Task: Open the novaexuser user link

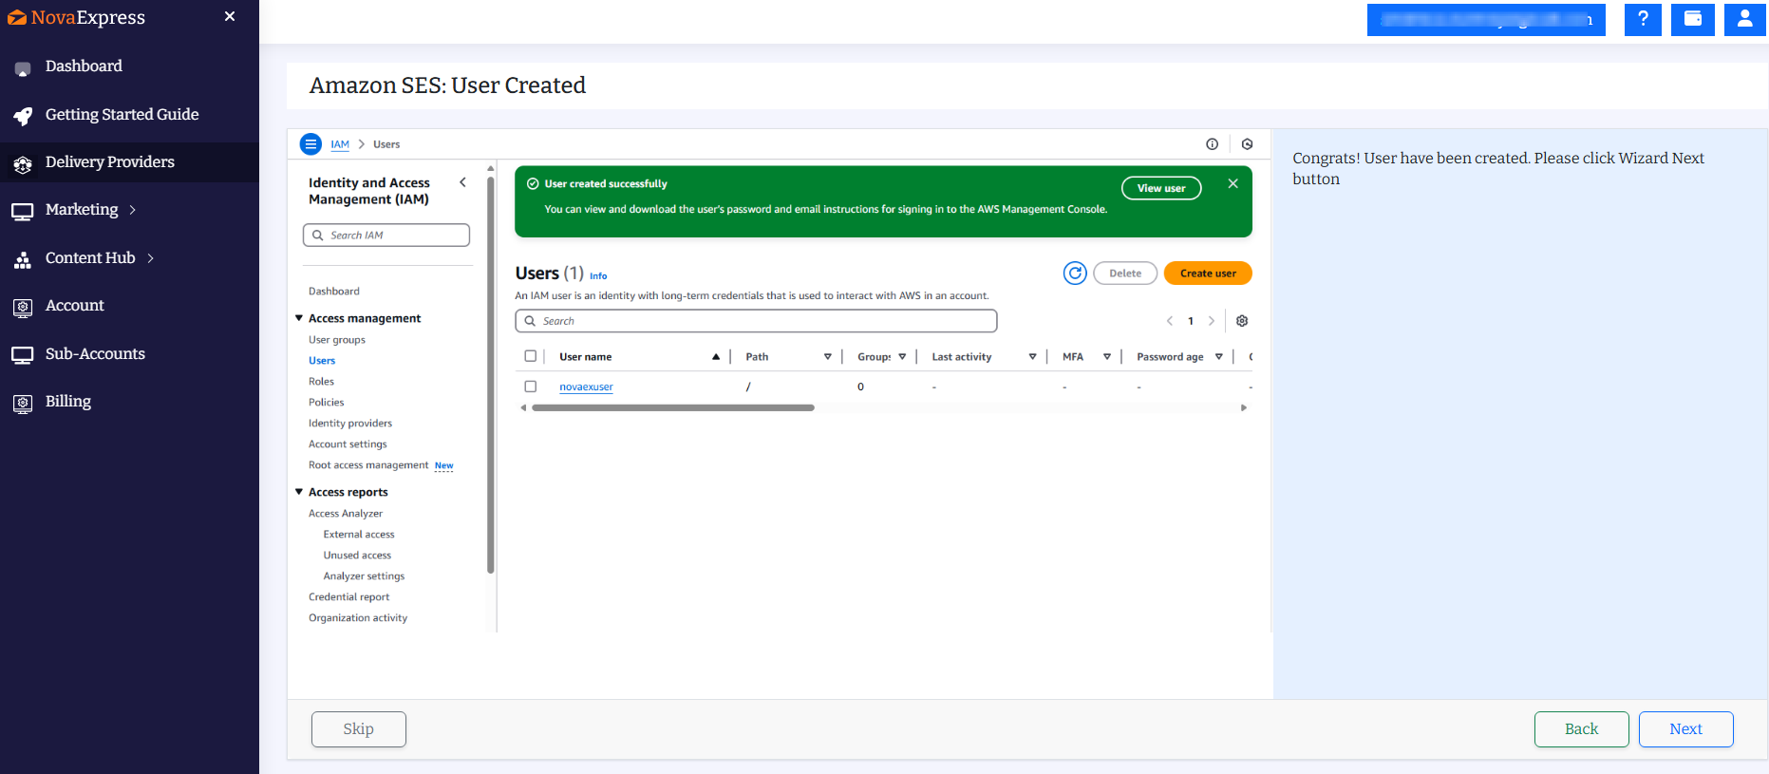Action: pos(586,387)
